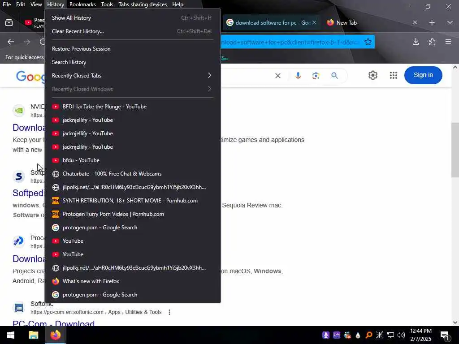The width and height of the screenshot is (459, 344).
Task: Click the Google Sign in button
Action: tap(423, 75)
